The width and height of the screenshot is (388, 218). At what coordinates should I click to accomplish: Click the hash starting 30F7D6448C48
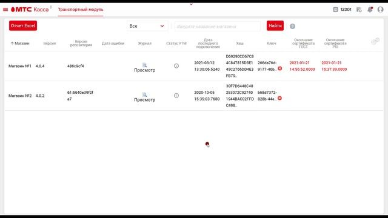240,96
